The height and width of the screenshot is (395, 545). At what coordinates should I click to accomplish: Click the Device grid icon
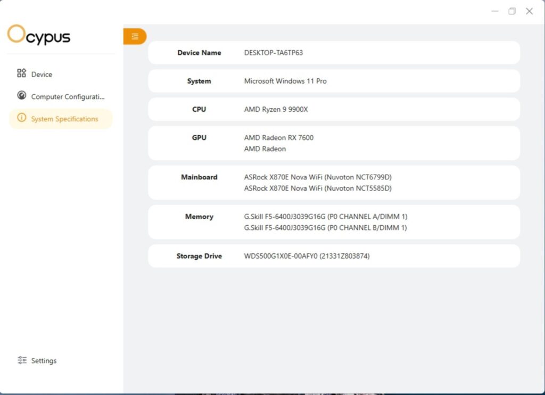(x=21, y=73)
